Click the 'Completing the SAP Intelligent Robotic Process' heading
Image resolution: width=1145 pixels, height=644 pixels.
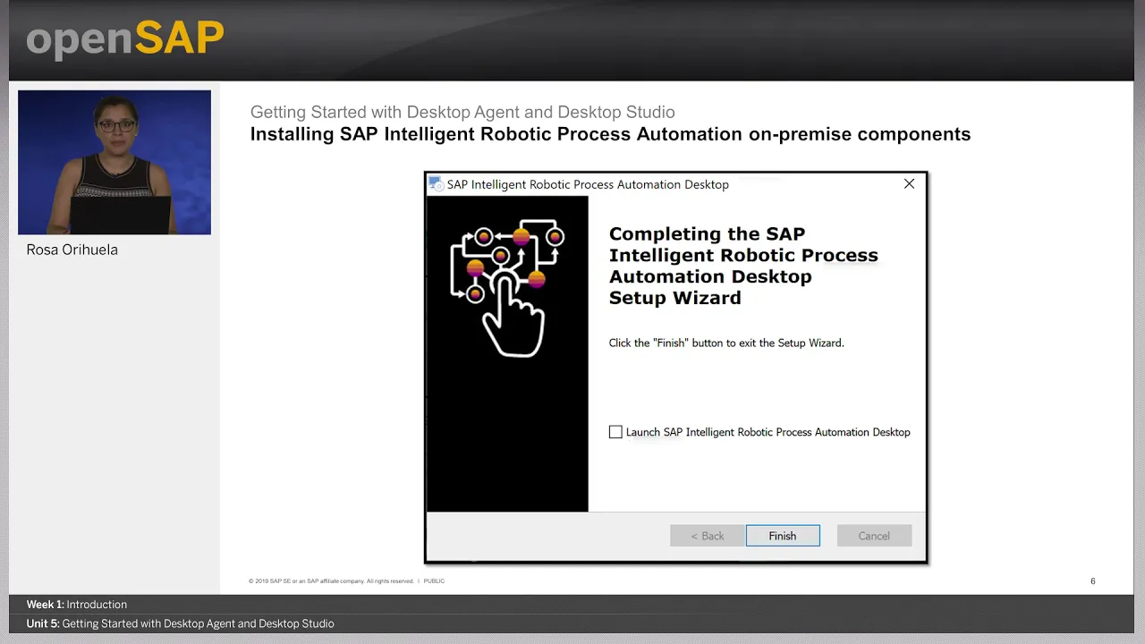coord(743,266)
